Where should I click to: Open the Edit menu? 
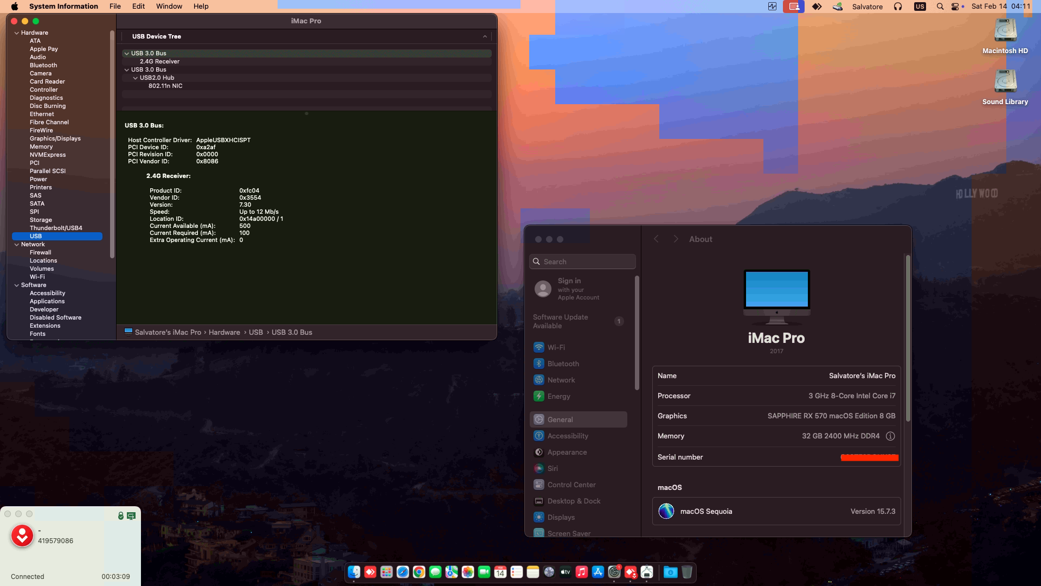(138, 7)
